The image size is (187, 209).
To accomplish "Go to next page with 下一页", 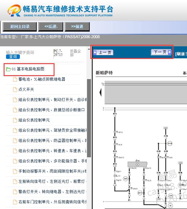I will click(161, 52).
